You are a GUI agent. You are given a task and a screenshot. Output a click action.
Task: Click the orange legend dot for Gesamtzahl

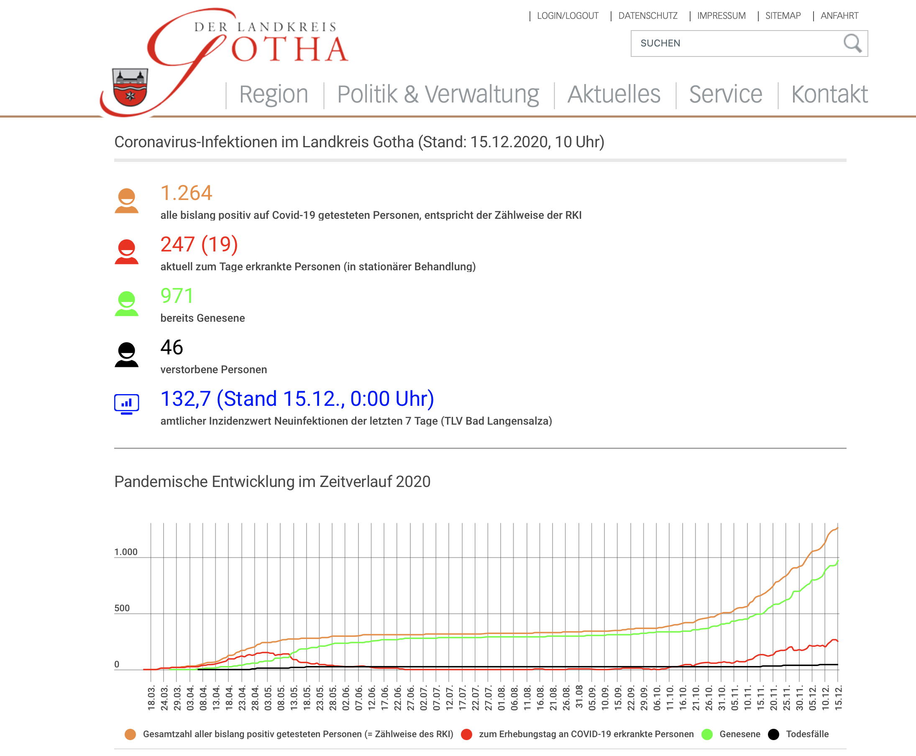pyautogui.click(x=130, y=734)
